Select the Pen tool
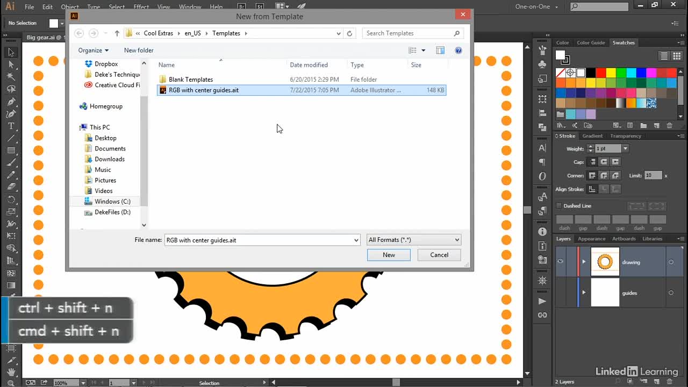The width and height of the screenshot is (688, 387). (11, 102)
